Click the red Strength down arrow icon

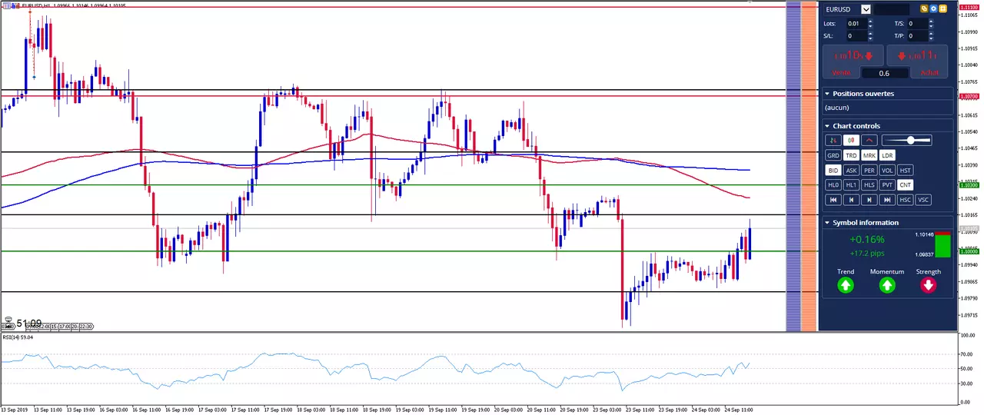(x=929, y=285)
